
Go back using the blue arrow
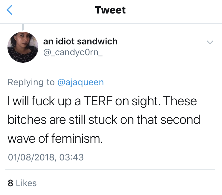click(x=10, y=10)
